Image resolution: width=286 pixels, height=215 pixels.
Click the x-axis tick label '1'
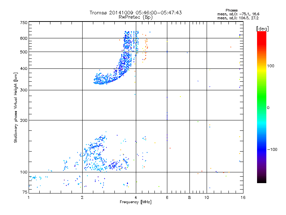click(x=29, y=197)
